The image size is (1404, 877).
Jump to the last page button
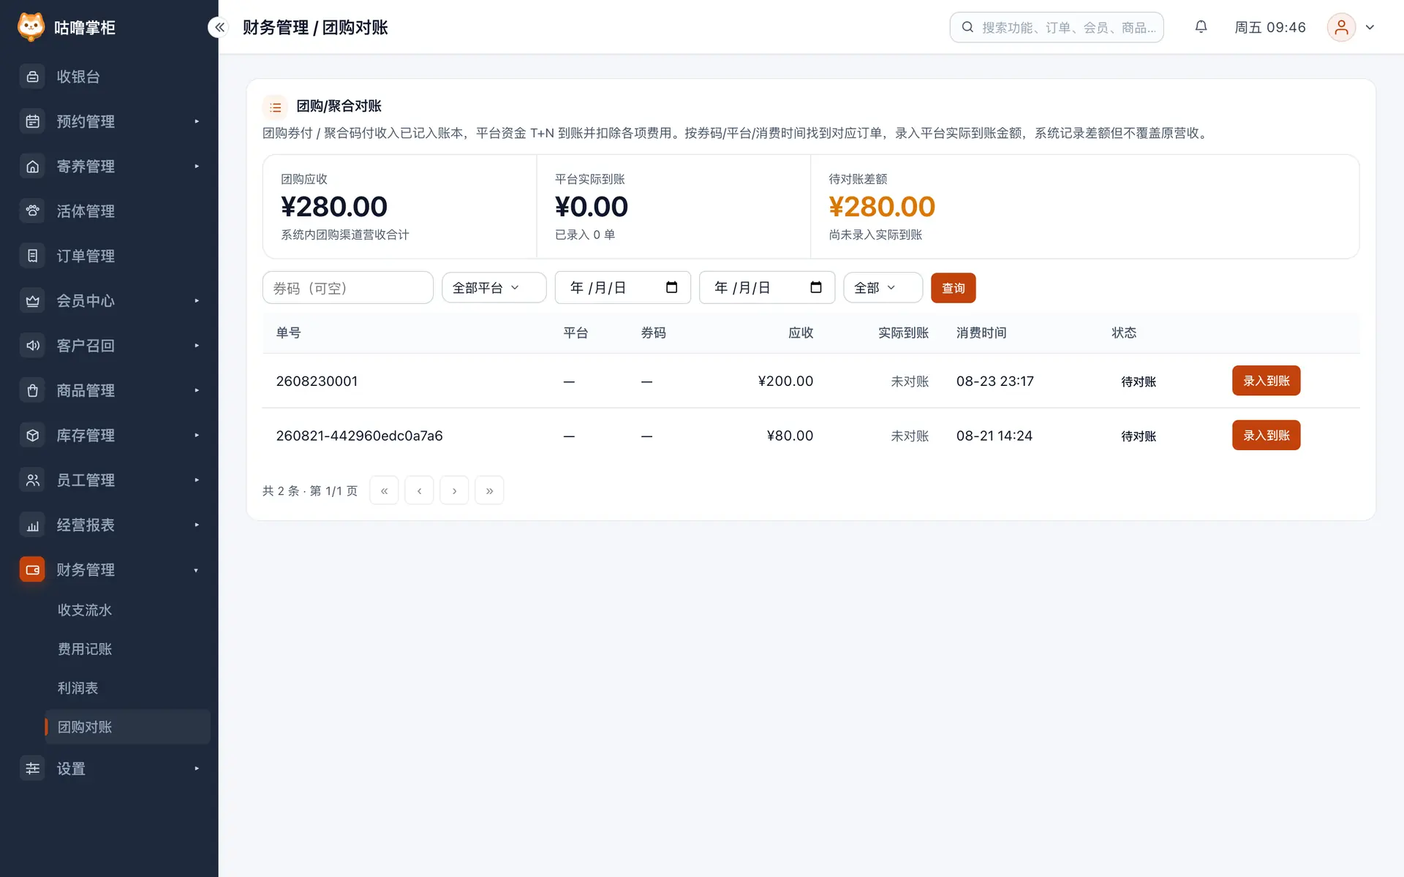coord(489,490)
